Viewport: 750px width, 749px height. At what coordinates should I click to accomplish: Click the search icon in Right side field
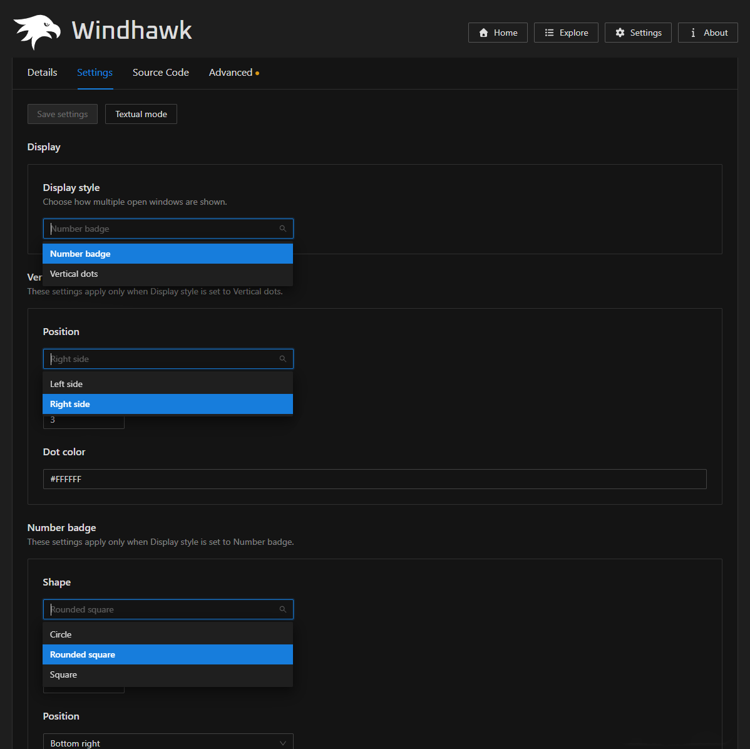click(x=283, y=359)
